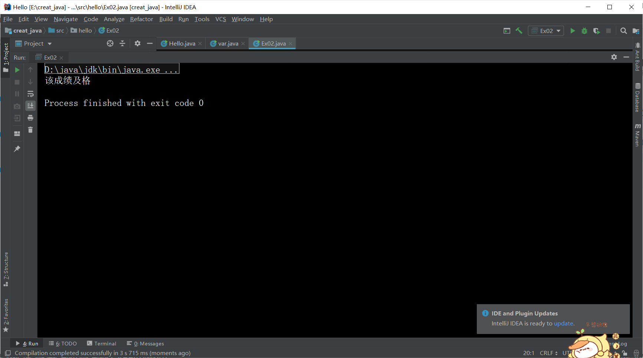Open the Refactor menu

click(141, 19)
